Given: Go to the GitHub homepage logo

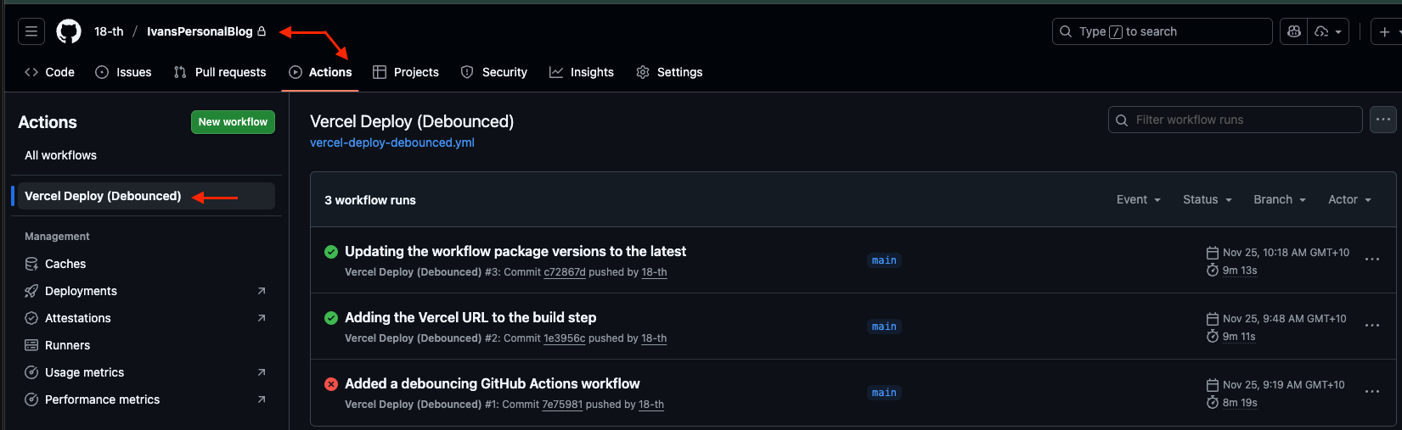Looking at the screenshot, I should tap(69, 31).
